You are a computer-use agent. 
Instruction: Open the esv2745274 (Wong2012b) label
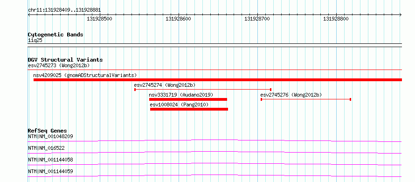coord(165,85)
